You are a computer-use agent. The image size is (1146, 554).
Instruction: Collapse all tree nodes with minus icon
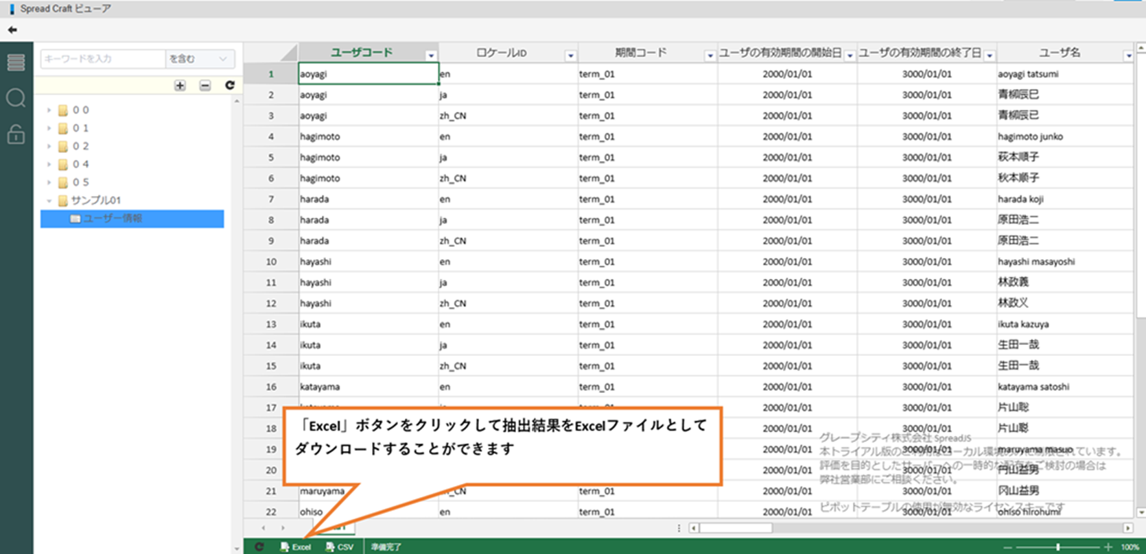coord(205,86)
